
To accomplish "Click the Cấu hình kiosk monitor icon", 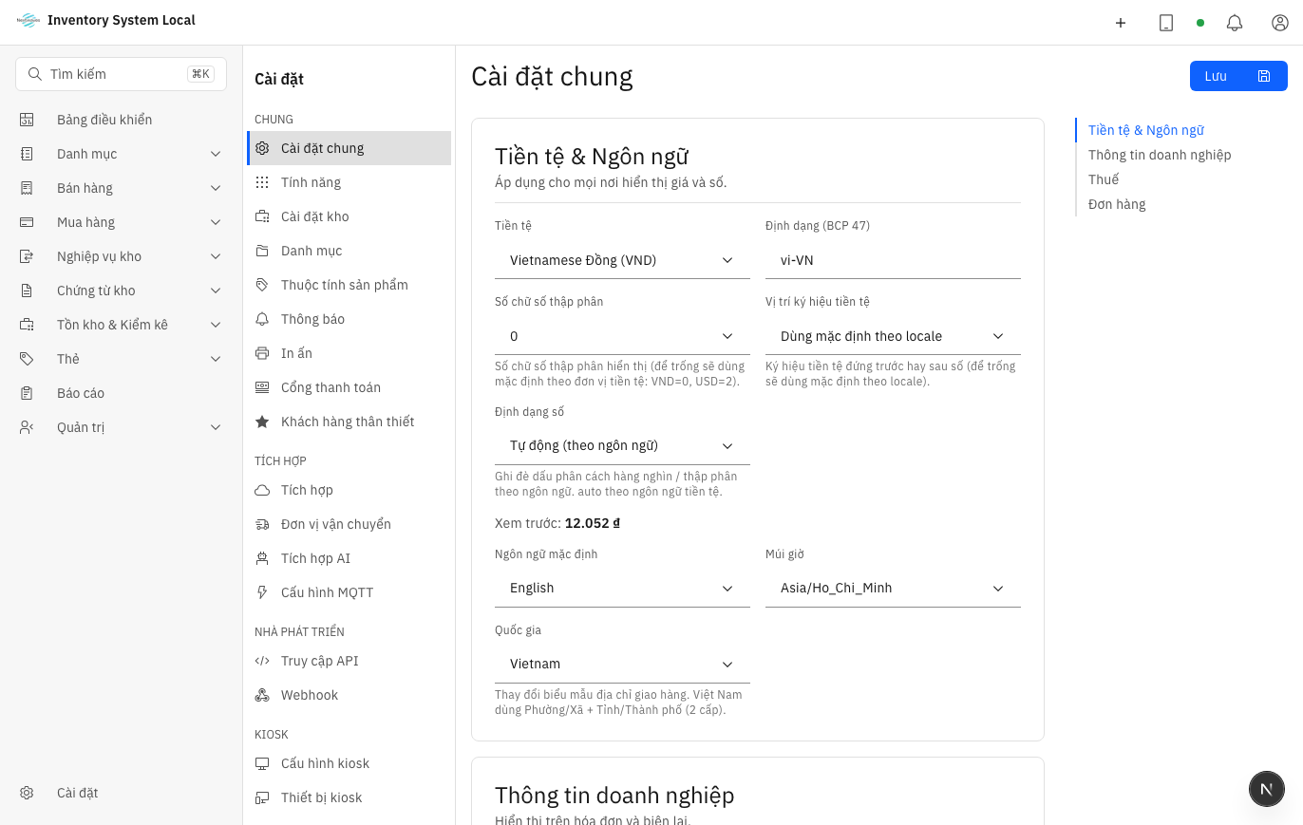I will click(262, 763).
